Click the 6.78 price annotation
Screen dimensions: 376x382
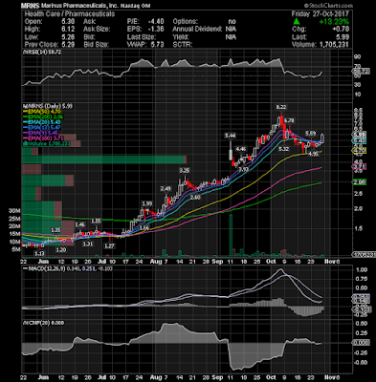point(289,120)
